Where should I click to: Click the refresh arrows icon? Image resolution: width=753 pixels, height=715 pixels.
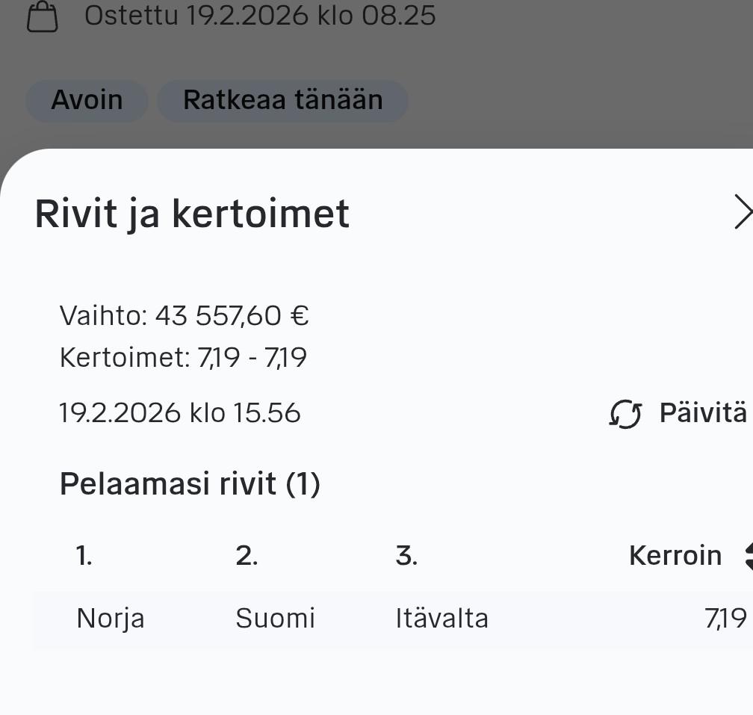pyautogui.click(x=625, y=413)
